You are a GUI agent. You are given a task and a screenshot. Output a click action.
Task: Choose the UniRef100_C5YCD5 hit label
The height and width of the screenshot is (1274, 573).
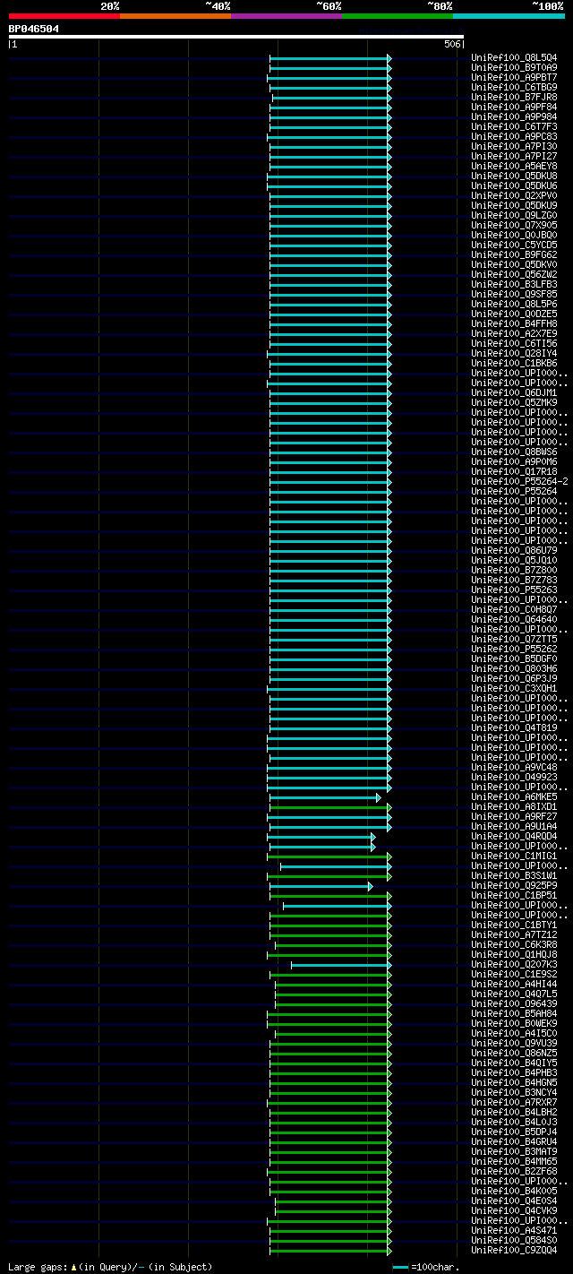[514, 245]
